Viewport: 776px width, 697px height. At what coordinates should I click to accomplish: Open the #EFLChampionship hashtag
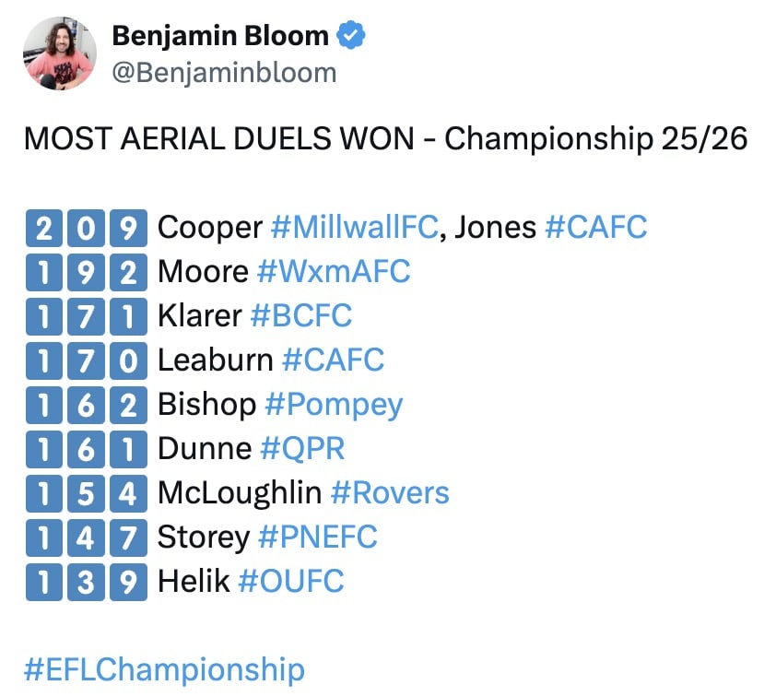(163, 669)
